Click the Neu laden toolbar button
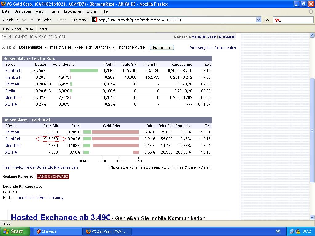This screenshot has height=236, width=315. [x=44, y=20]
